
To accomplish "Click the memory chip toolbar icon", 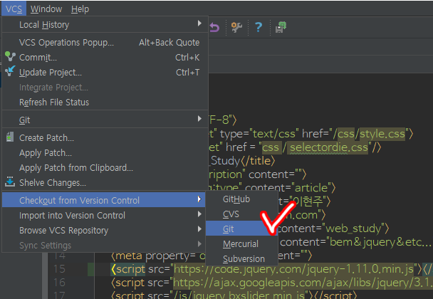I will coord(281,27).
